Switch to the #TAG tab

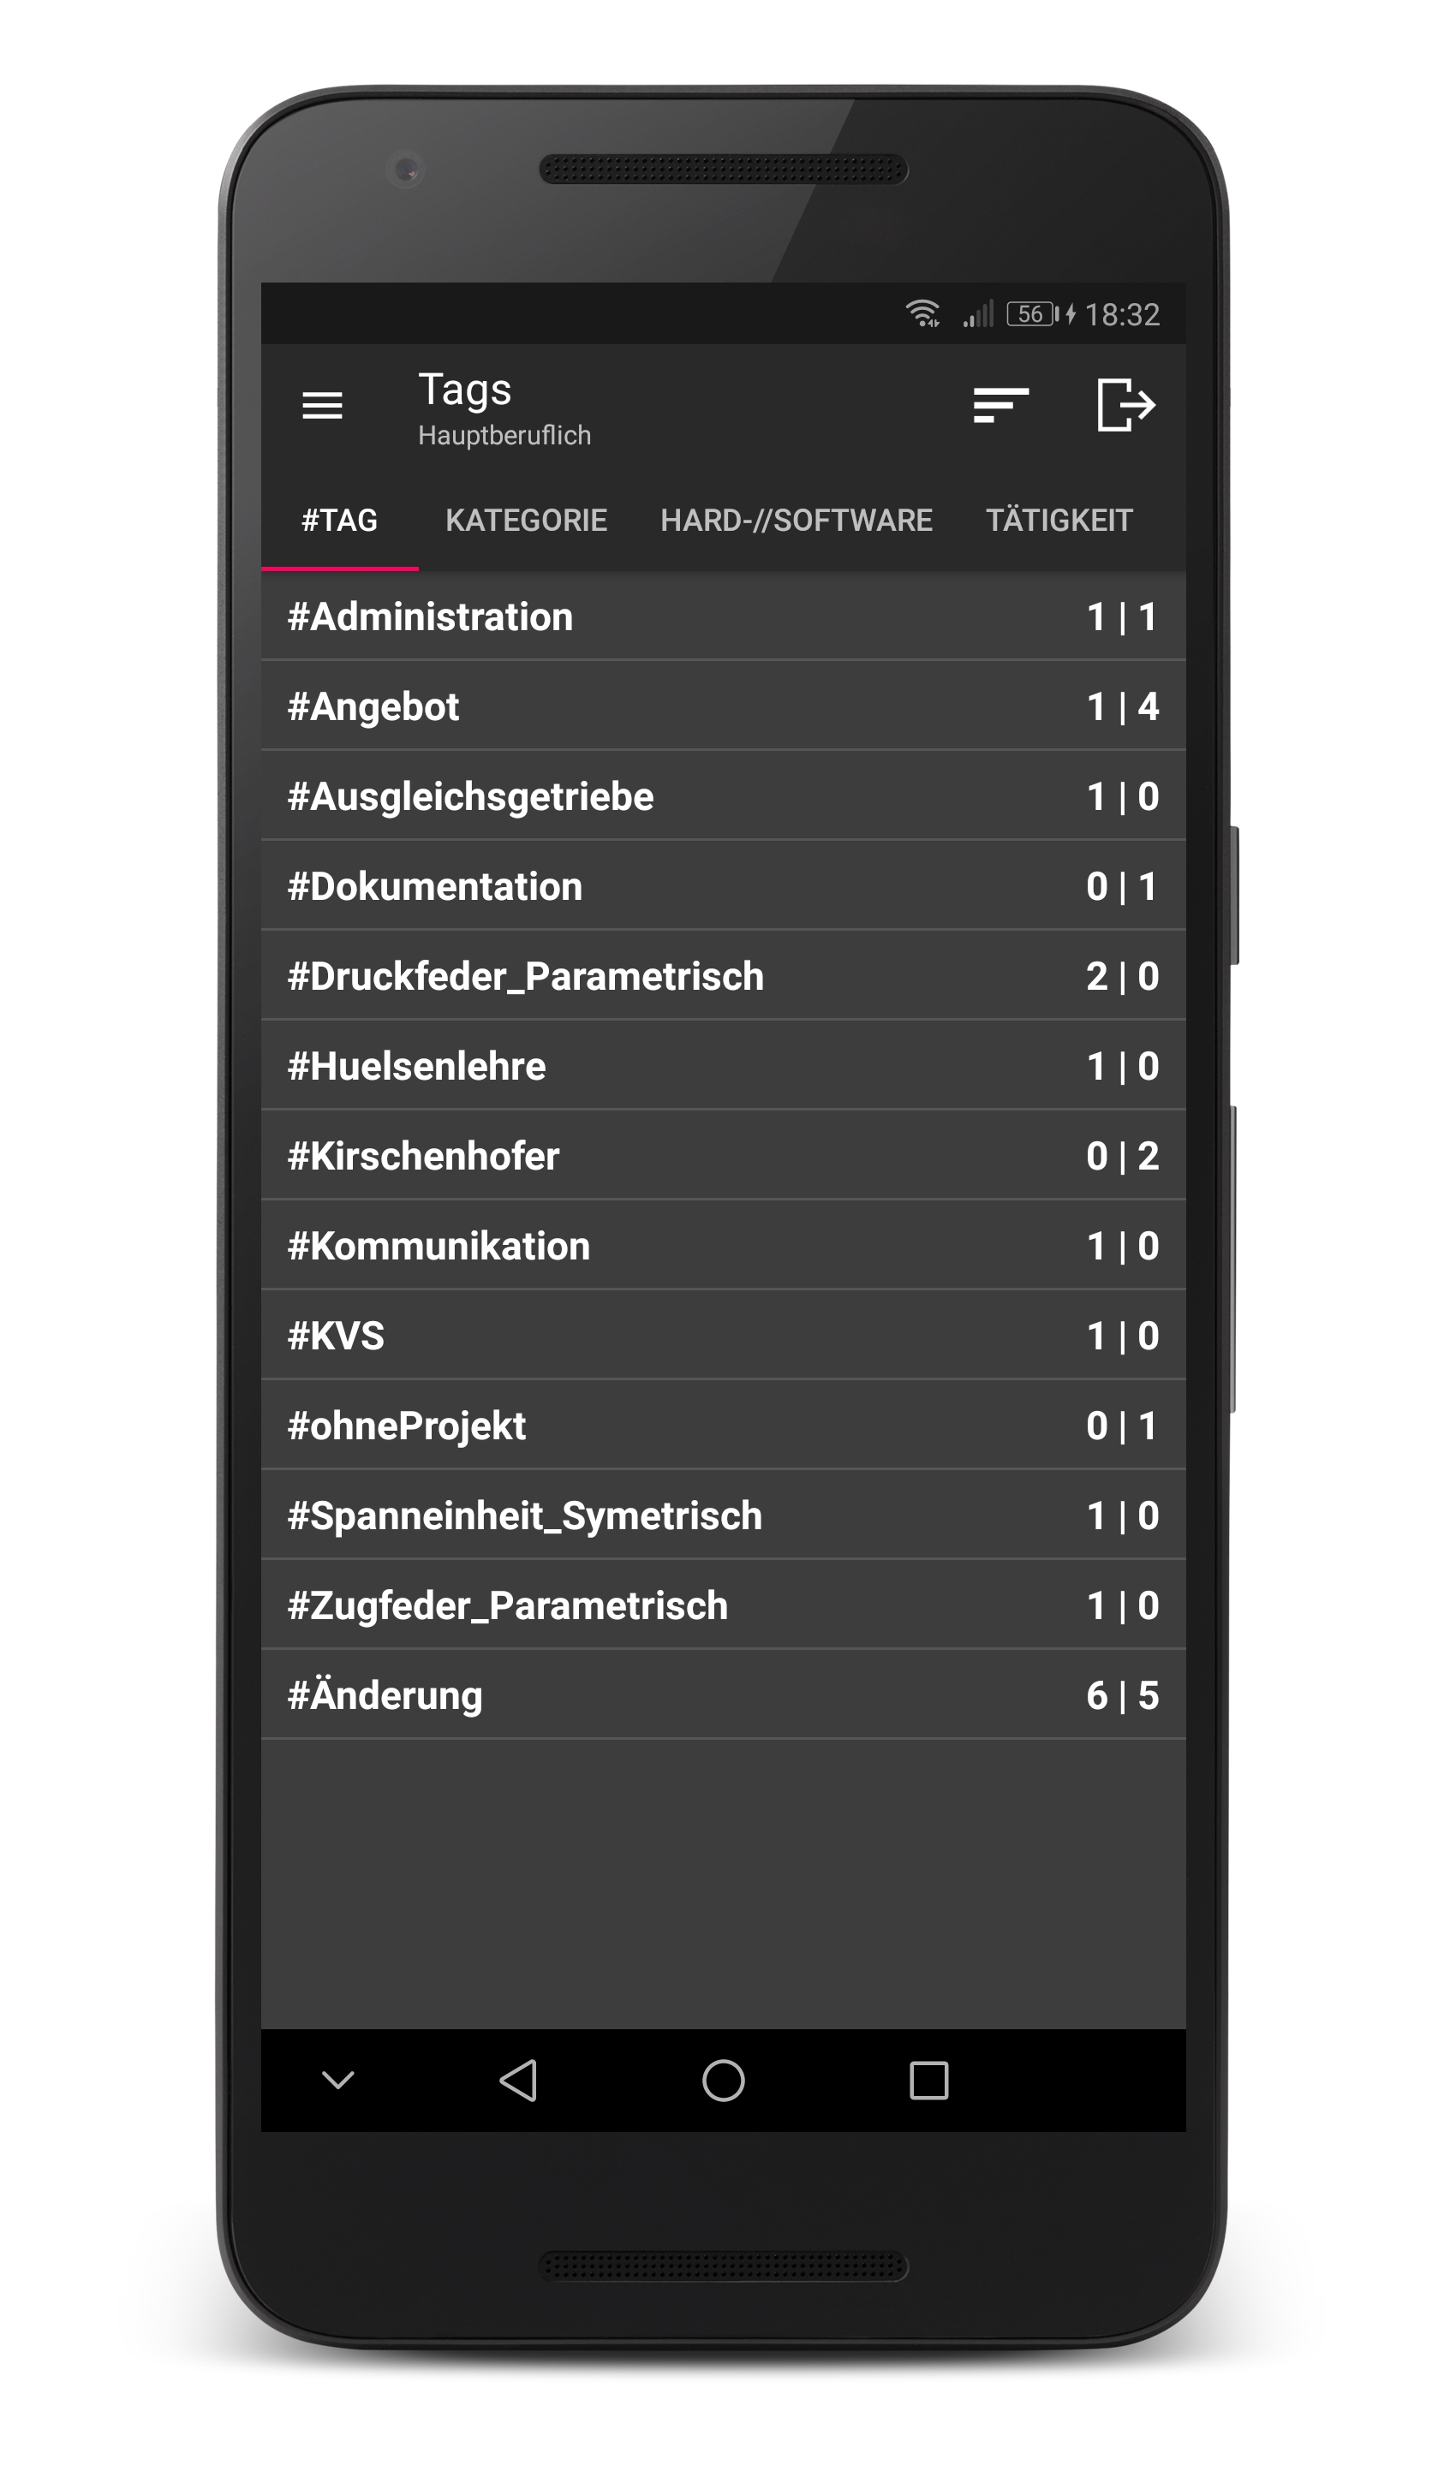339,521
